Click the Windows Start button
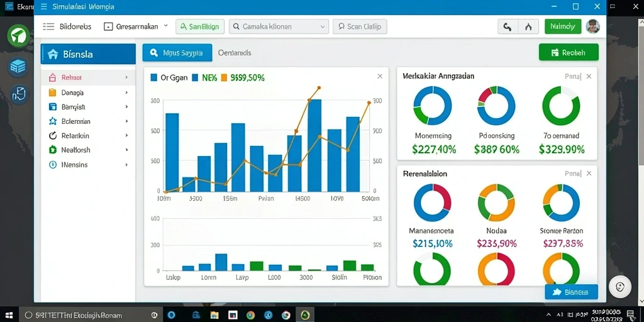The width and height of the screenshot is (644, 322). [x=9, y=315]
